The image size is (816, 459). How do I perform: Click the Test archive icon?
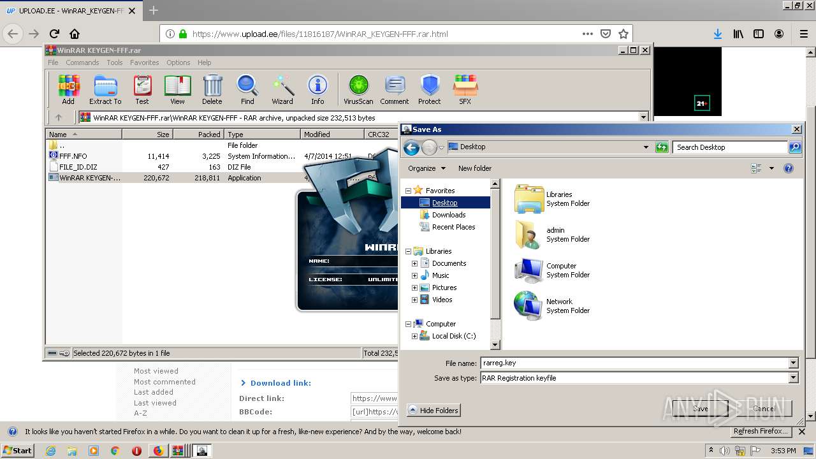[142, 89]
